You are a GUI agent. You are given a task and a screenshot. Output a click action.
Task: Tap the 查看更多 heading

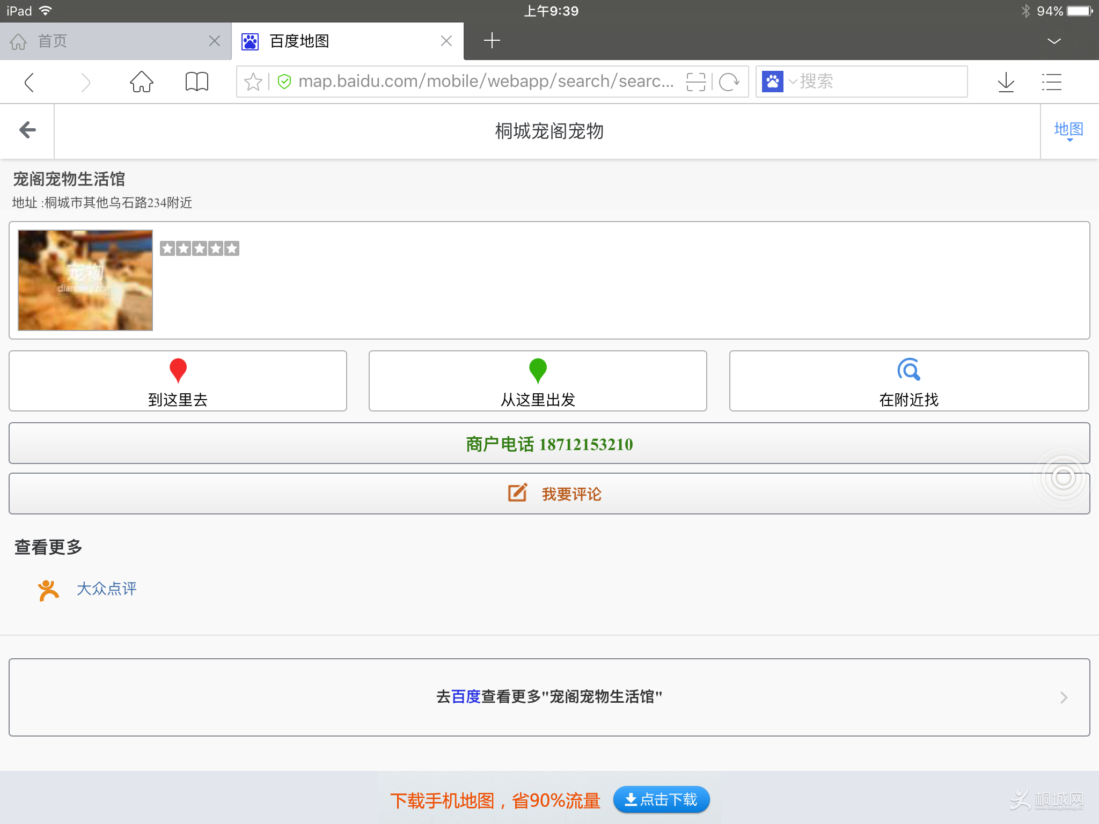(x=48, y=547)
